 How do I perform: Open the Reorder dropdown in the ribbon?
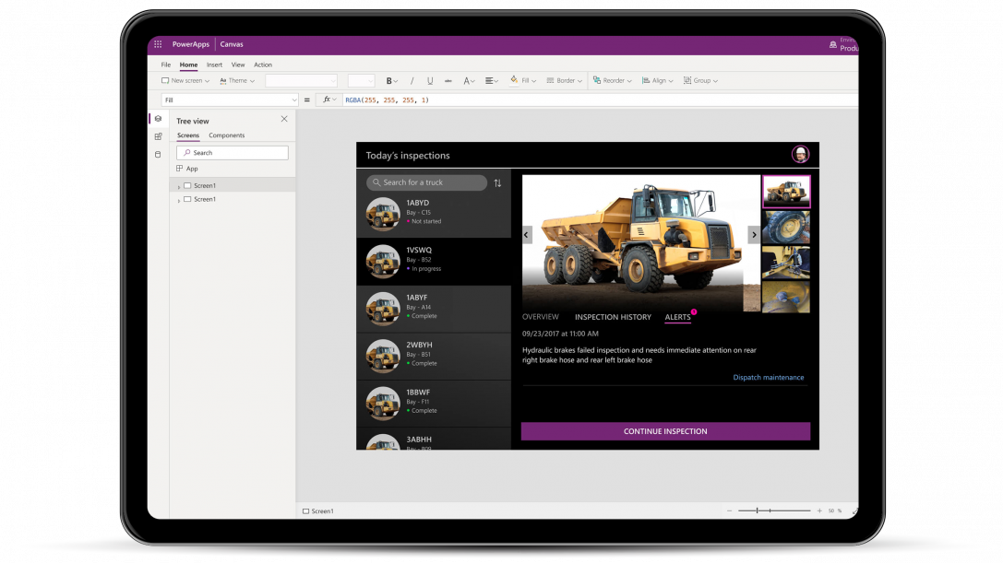616,80
